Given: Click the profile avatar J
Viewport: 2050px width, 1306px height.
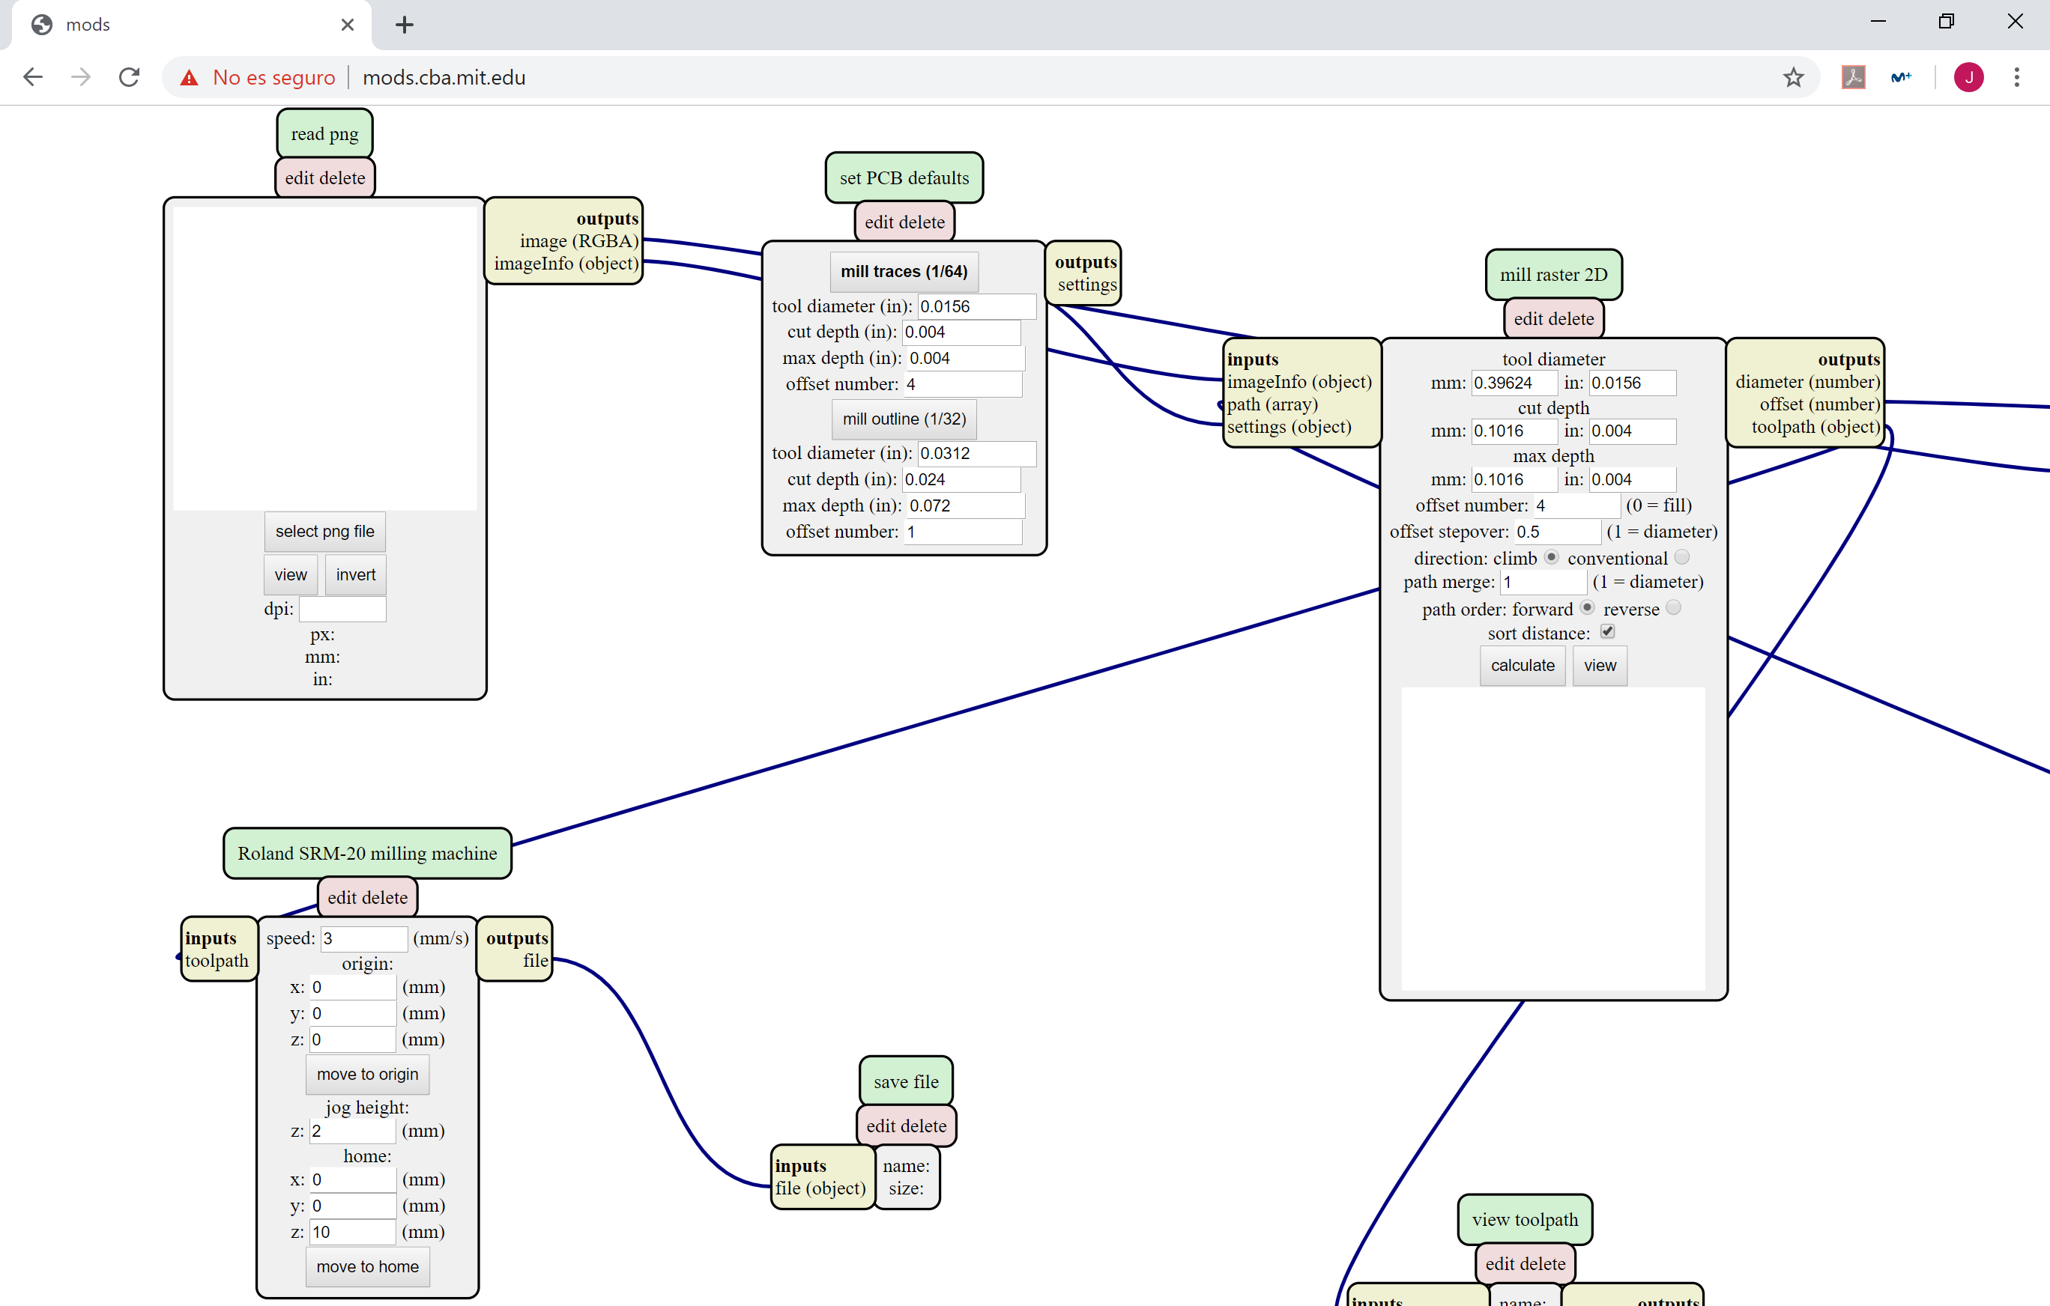Looking at the screenshot, I should tap(1968, 77).
